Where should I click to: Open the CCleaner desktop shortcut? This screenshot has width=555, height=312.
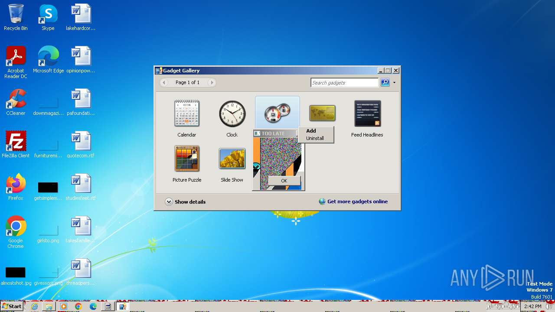[16, 102]
